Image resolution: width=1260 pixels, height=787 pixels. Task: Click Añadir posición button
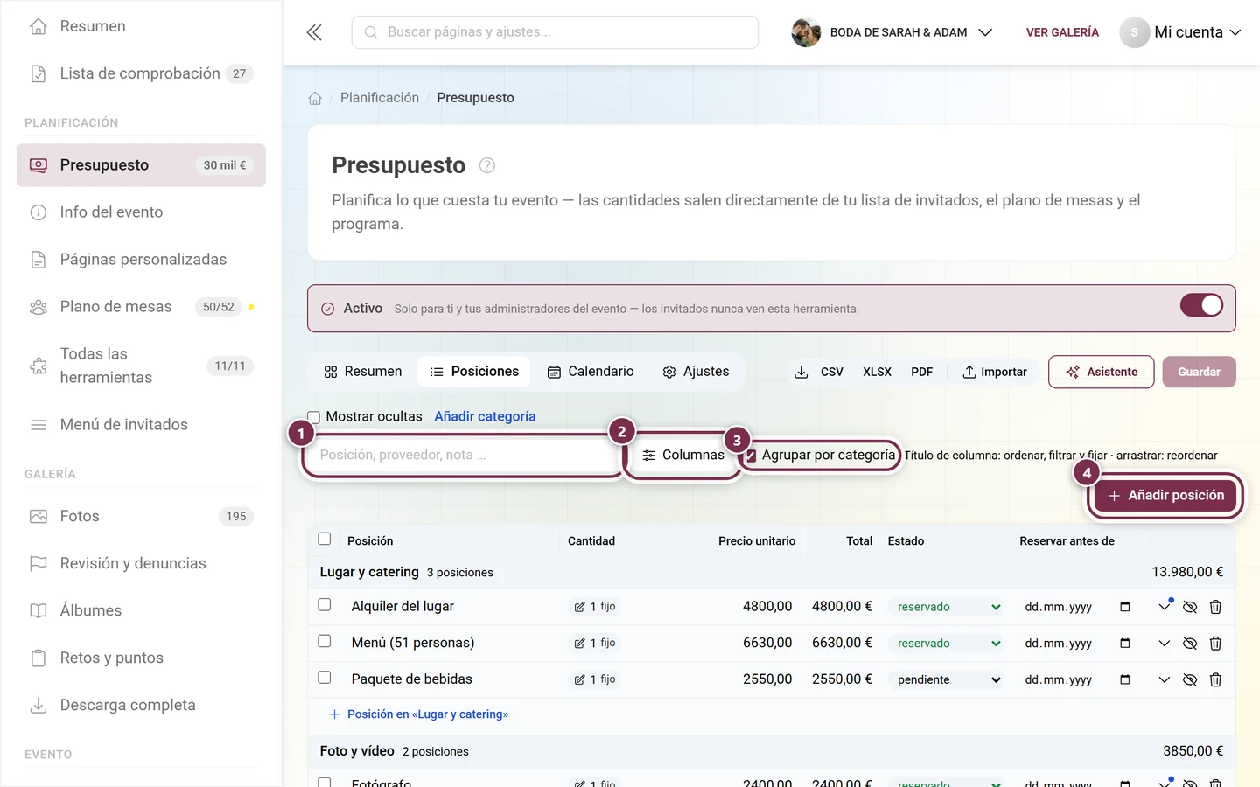(1166, 496)
